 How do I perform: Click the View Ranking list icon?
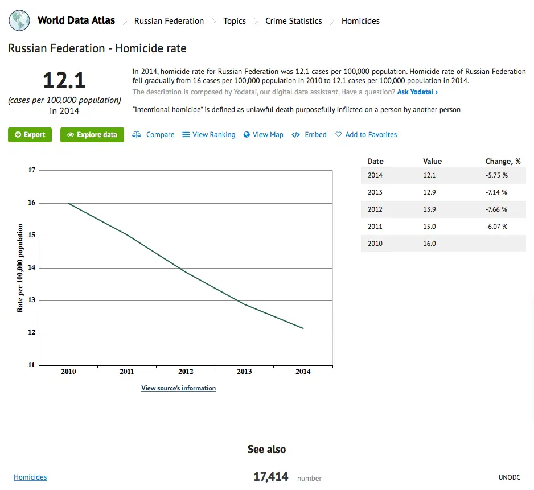click(186, 135)
